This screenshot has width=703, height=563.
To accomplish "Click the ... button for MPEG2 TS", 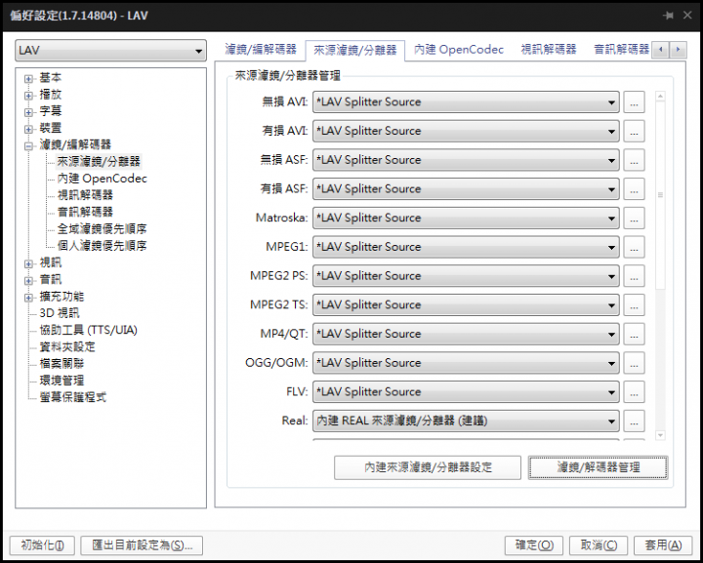I will 634,305.
